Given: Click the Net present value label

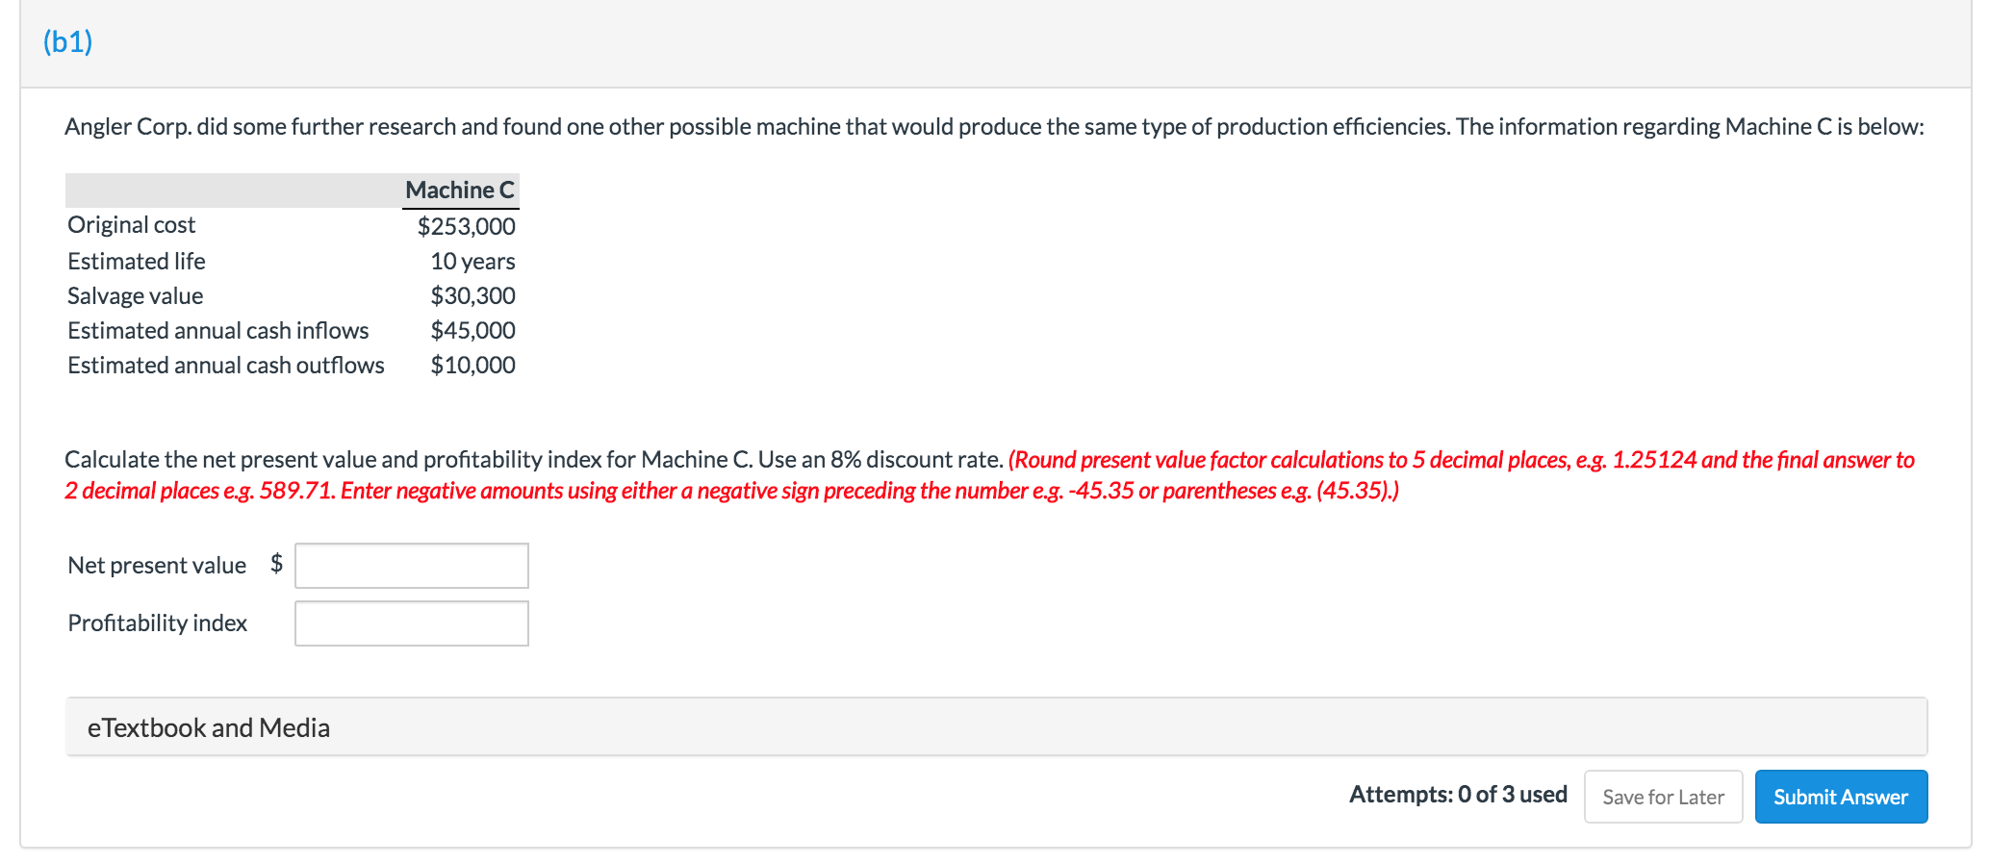Looking at the screenshot, I should [157, 566].
